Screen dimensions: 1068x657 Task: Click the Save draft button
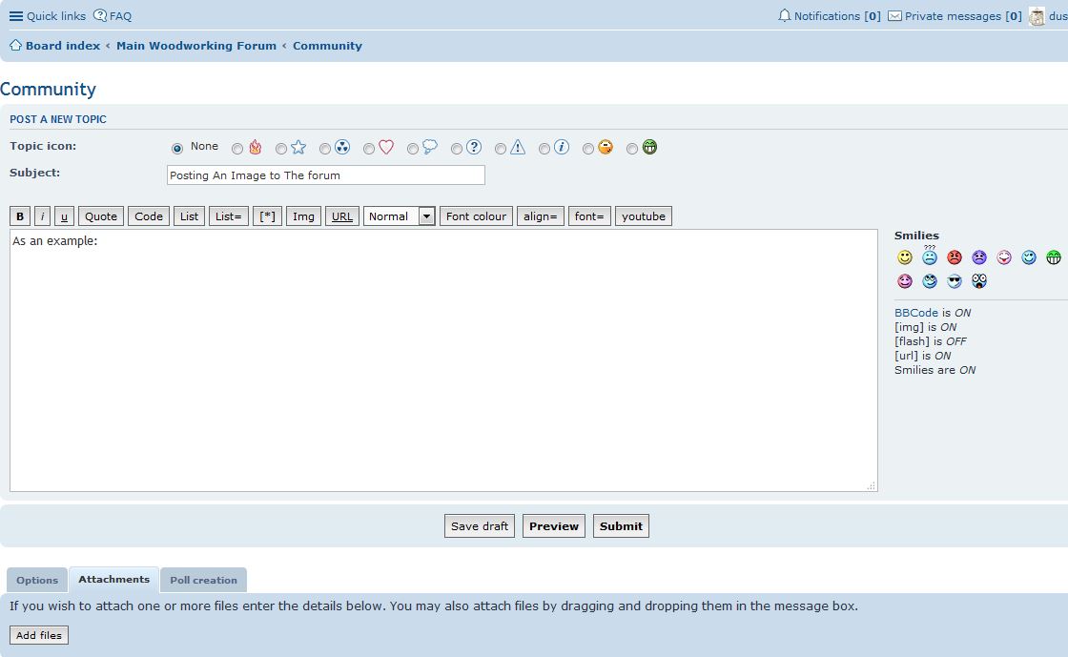[480, 526]
